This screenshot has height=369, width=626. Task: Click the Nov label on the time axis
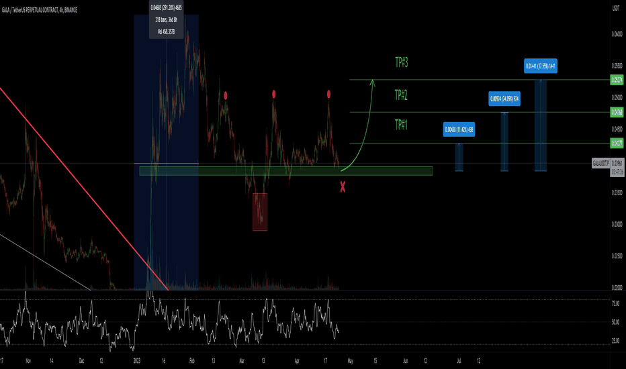pyautogui.click(x=28, y=361)
